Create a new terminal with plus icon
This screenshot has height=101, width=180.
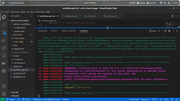pos(159,31)
